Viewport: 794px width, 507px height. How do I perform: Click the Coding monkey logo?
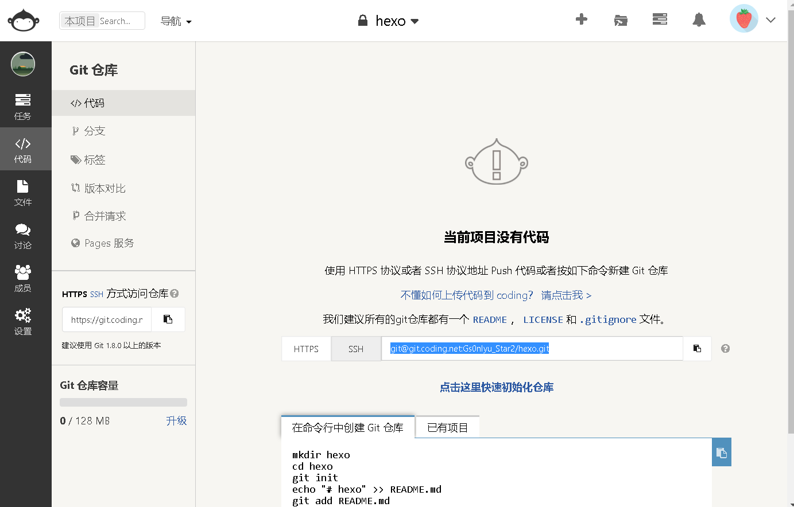[x=23, y=21]
